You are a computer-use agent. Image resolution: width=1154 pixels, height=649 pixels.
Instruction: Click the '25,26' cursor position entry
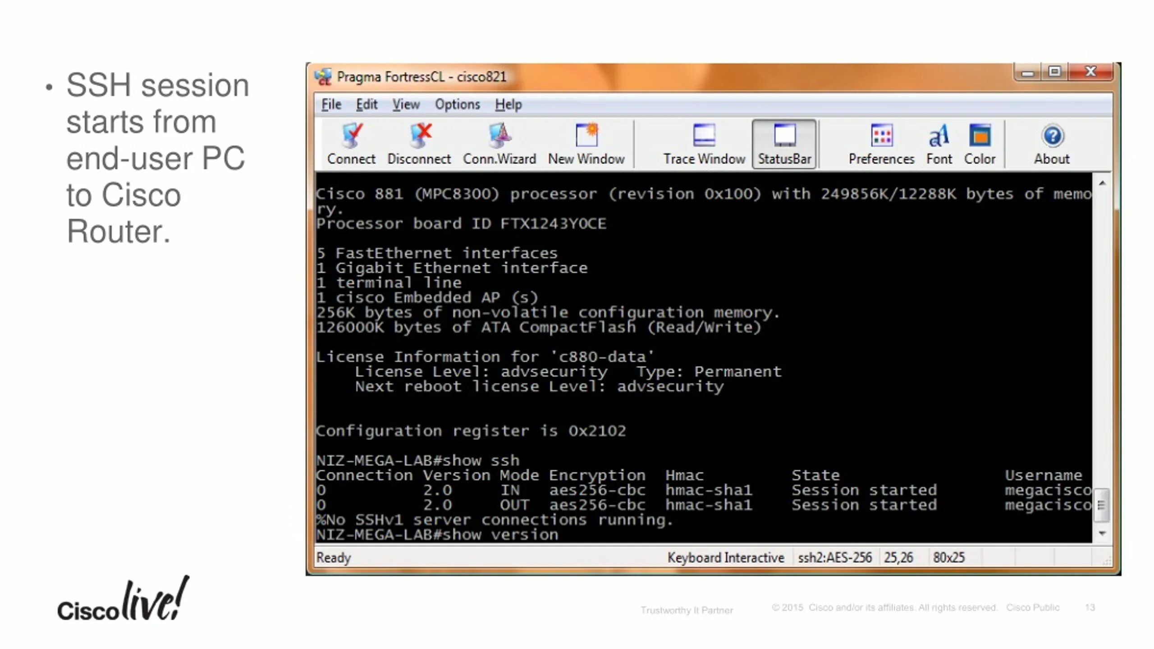[x=898, y=558]
